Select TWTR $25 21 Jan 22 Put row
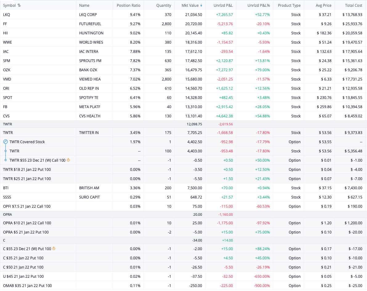Viewport: 367px width, 291px height. [x=184, y=179]
